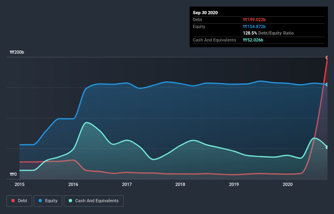Select the 2018 x-axis label
334x214 pixels.
tap(180, 184)
